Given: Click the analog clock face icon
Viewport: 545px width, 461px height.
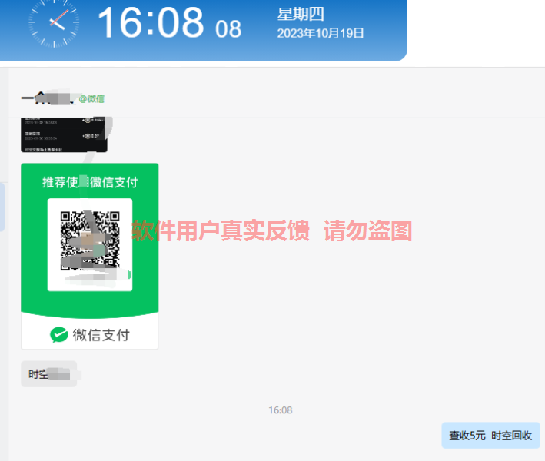Looking at the screenshot, I should pos(54,22).
